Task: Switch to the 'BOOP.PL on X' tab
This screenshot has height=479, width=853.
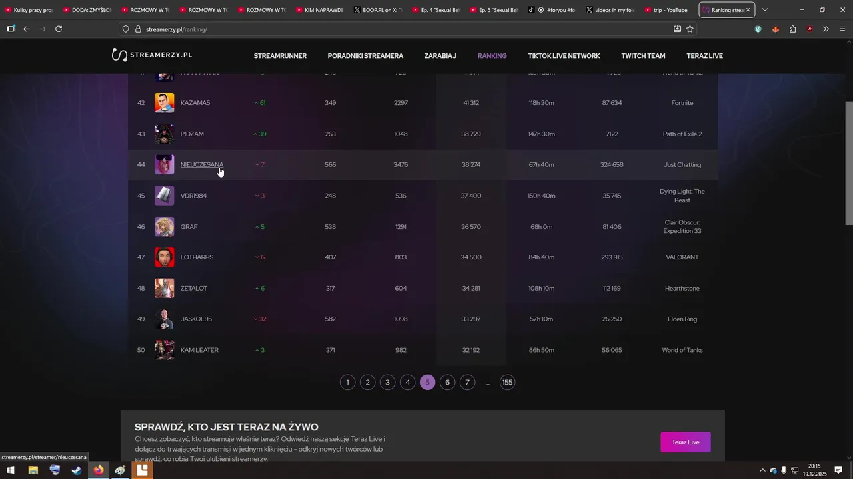Action: [x=377, y=10]
